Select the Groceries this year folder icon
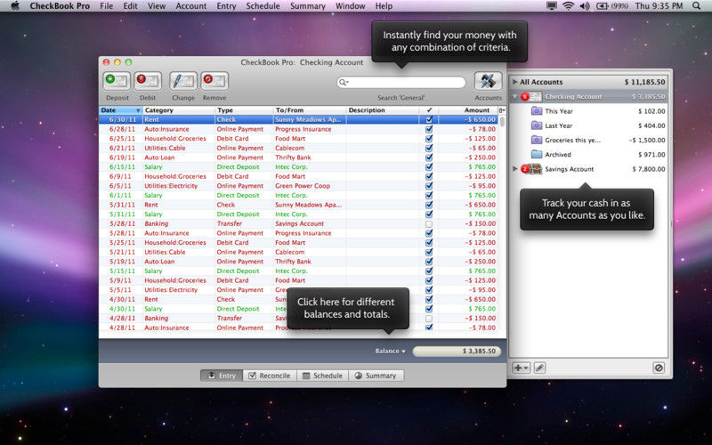712x445 pixels. [537, 140]
